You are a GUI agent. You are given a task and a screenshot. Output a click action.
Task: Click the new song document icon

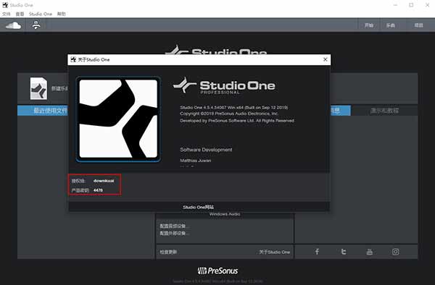coord(38,88)
